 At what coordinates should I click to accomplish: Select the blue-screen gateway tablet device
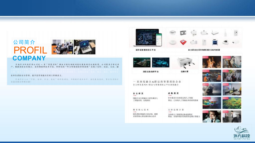point(215,42)
